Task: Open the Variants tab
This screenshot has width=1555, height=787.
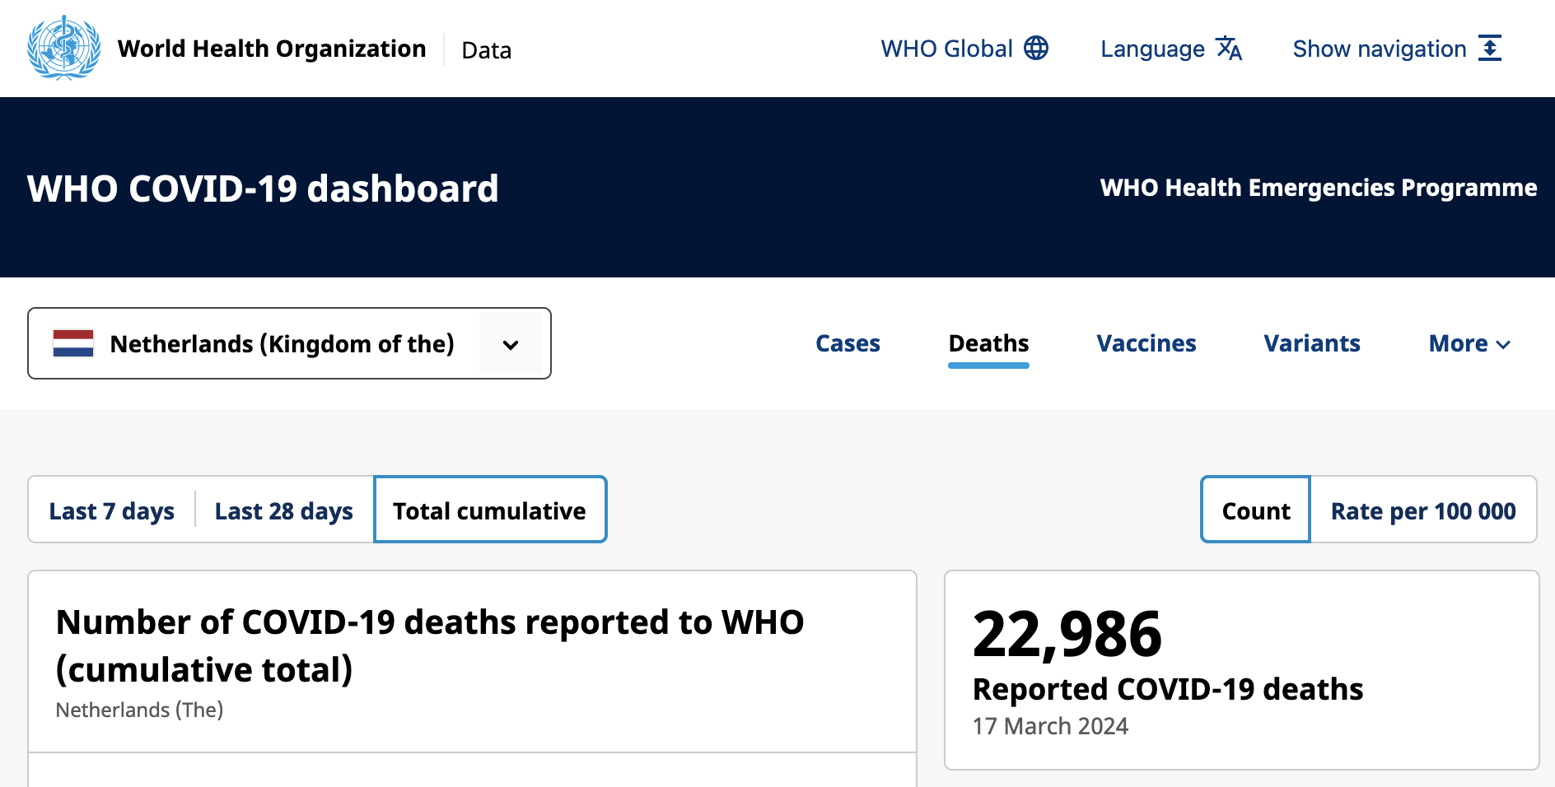Action: click(x=1311, y=343)
